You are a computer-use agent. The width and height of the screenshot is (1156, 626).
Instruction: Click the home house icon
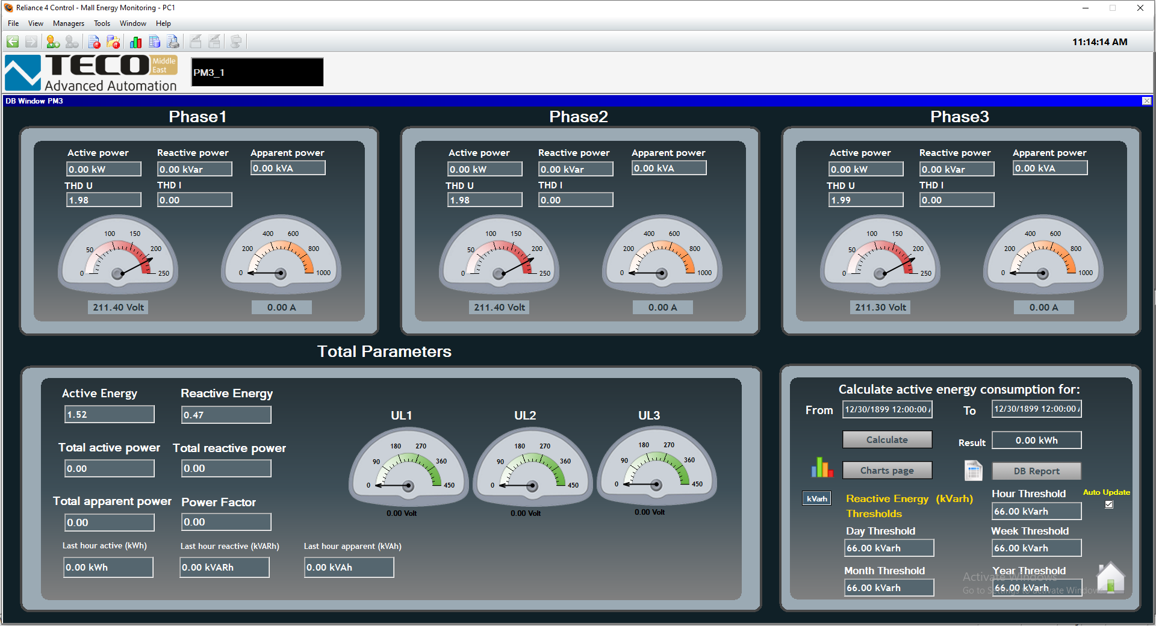[1110, 578]
